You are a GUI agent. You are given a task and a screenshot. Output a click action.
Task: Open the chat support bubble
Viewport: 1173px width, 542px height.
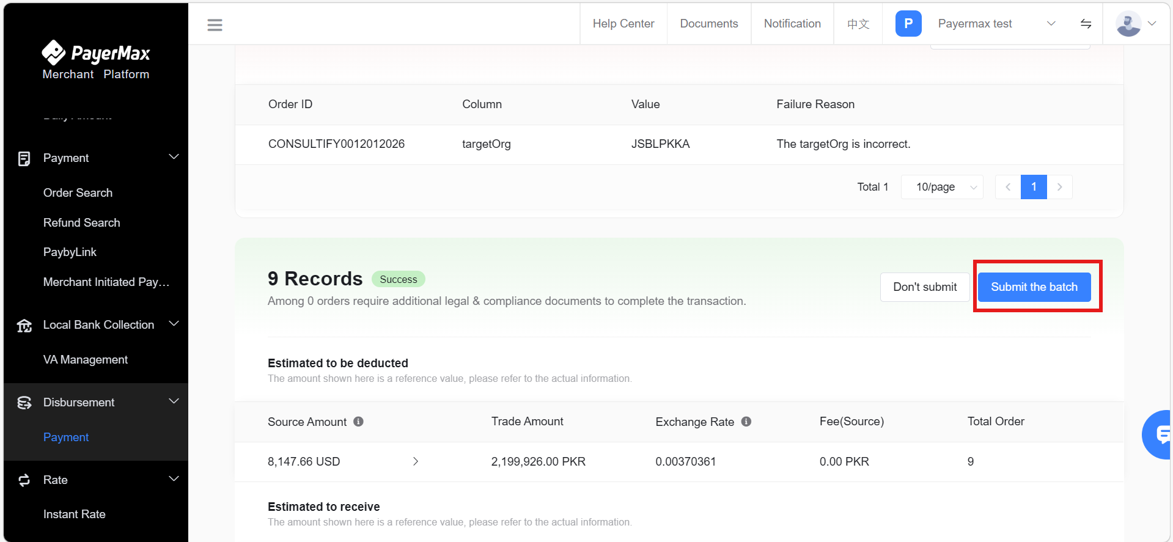(x=1160, y=434)
